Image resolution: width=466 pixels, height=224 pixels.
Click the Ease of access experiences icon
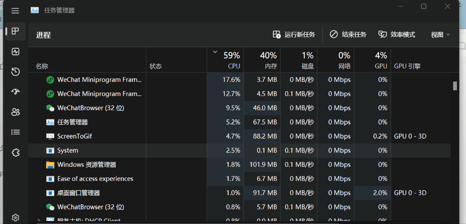coord(50,179)
